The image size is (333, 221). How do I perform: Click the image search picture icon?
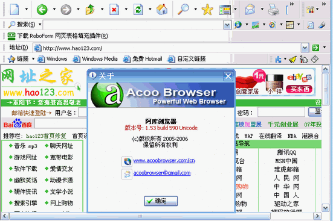[x=256, y=25]
